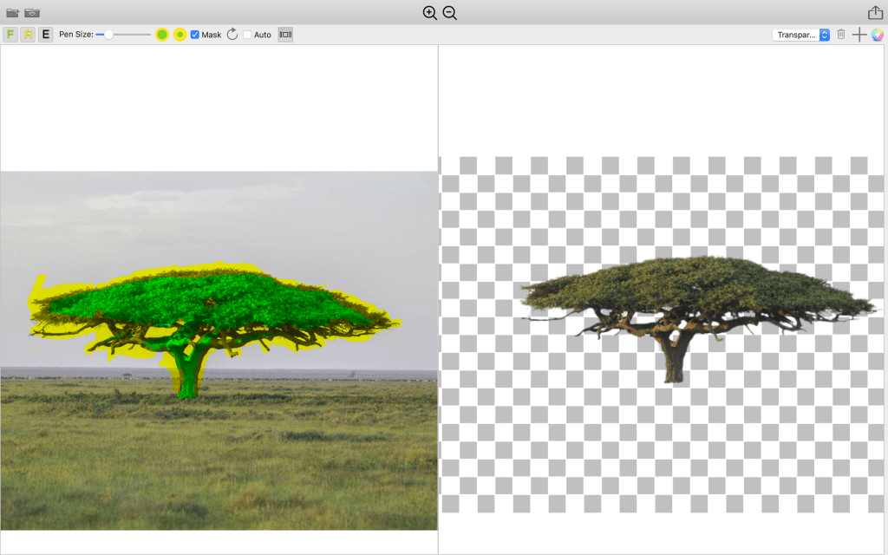Viewport: 888px width, 555px height.
Task: Click the open folder icon
Action: [12, 13]
